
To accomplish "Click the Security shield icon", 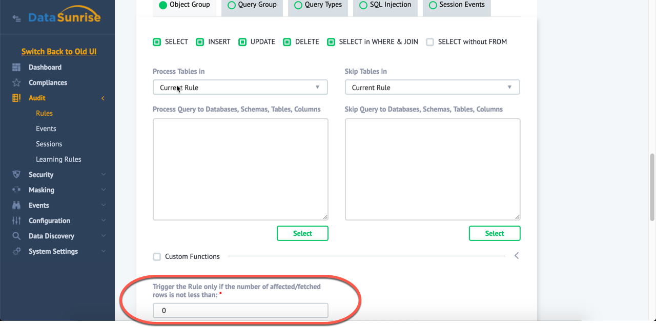I will [x=16, y=174].
